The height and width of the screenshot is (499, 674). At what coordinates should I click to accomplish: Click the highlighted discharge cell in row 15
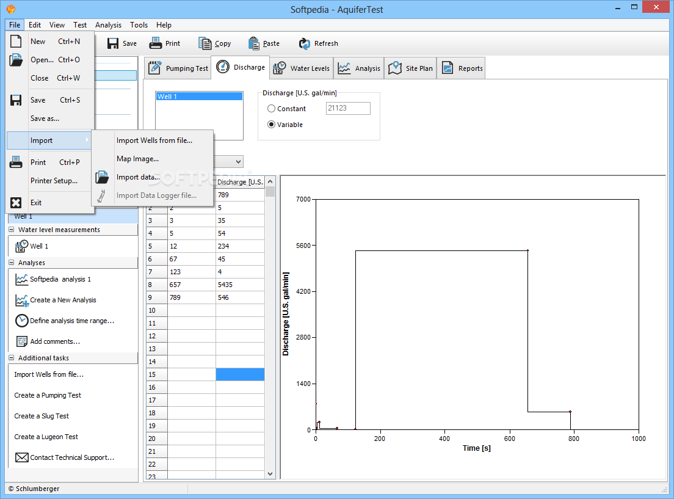pos(240,374)
